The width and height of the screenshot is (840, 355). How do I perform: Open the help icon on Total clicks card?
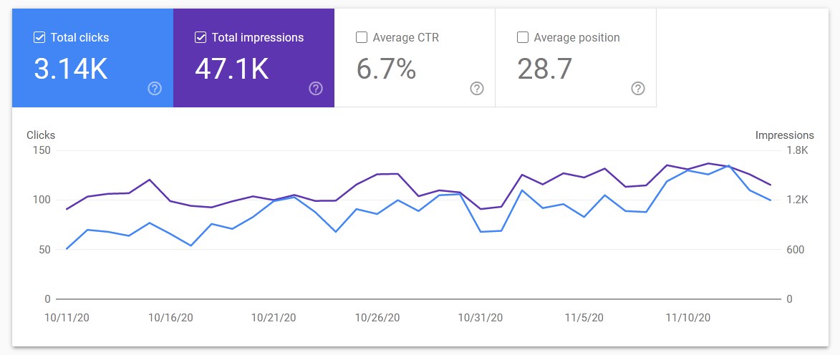(155, 89)
